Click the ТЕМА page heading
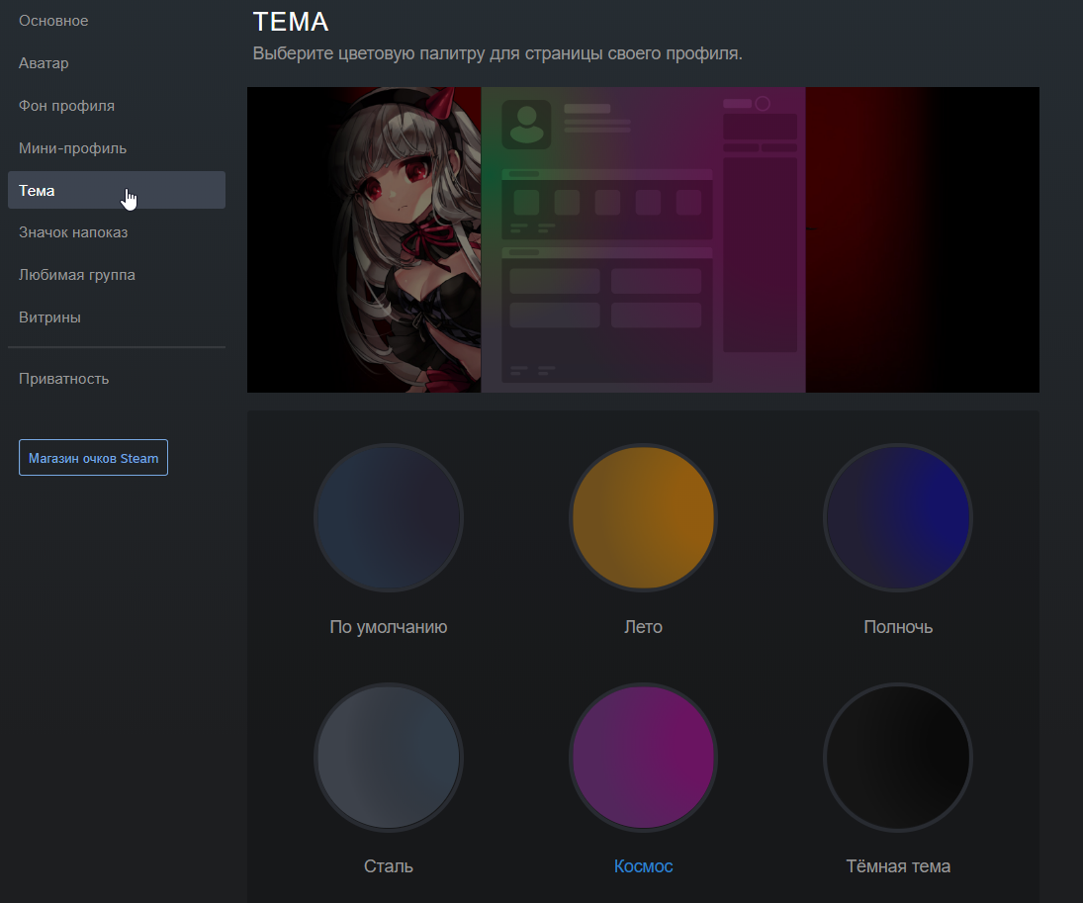 point(291,22)
